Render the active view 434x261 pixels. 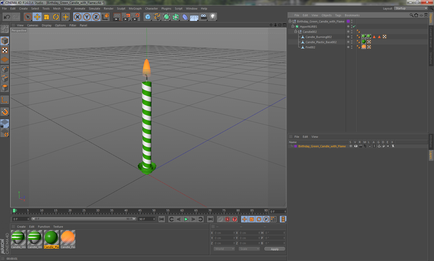point(117,17)
